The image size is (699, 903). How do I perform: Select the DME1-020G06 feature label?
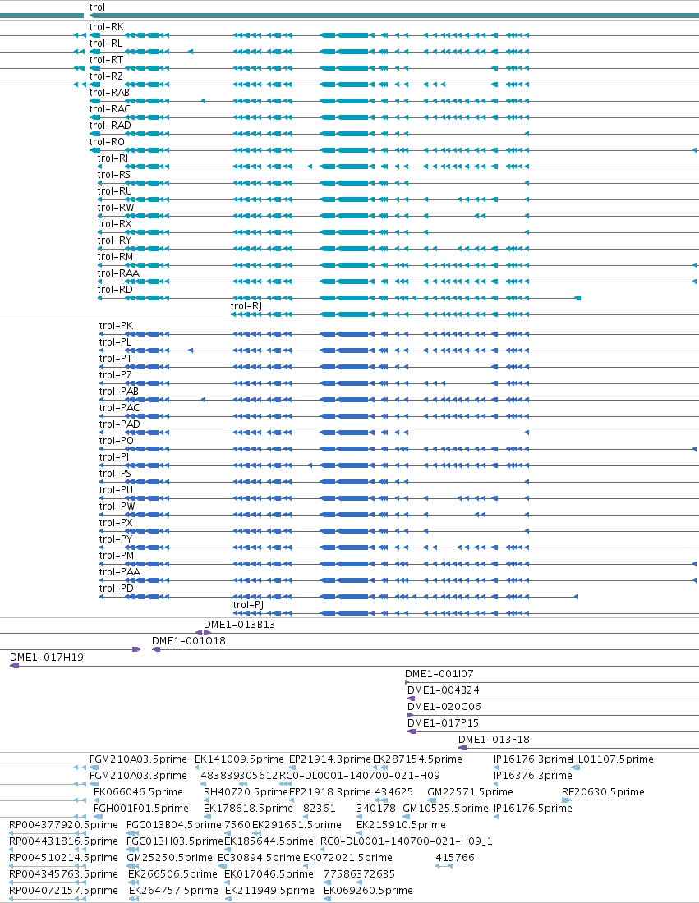444,706
